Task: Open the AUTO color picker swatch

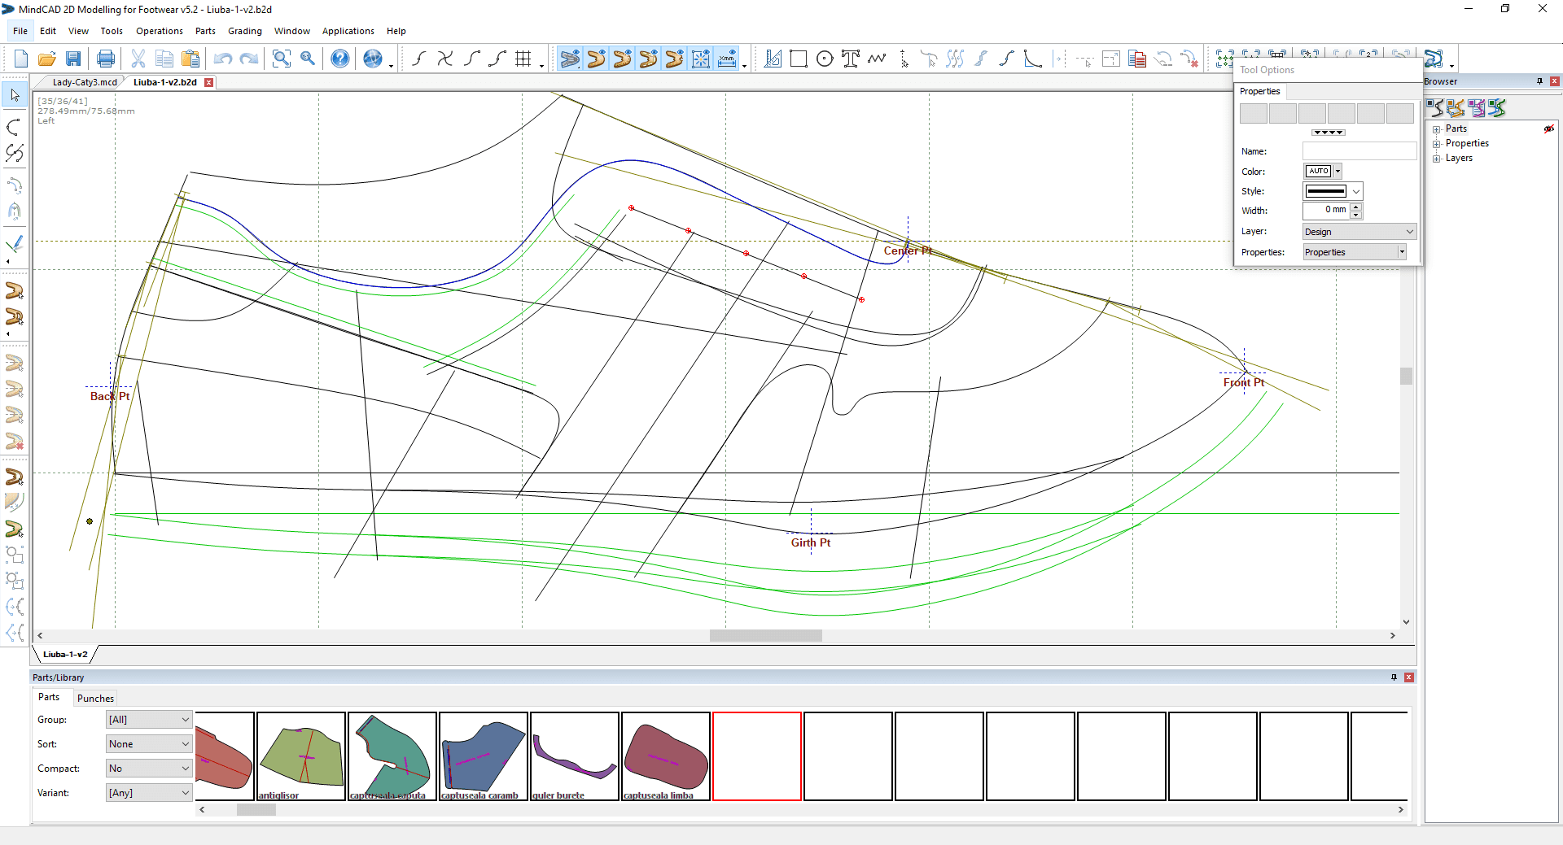Action: coord(1318,172)
